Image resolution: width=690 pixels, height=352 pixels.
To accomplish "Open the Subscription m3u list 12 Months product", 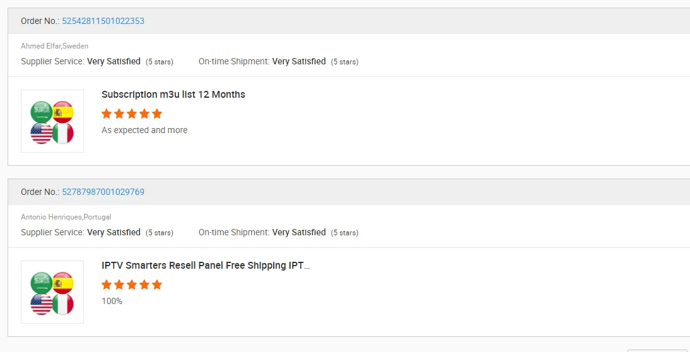I will click(x=173, y=95).
